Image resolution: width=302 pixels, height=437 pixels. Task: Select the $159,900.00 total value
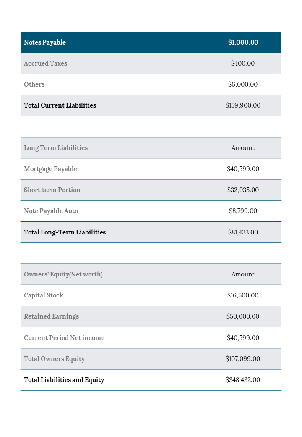tap(243, 105)
